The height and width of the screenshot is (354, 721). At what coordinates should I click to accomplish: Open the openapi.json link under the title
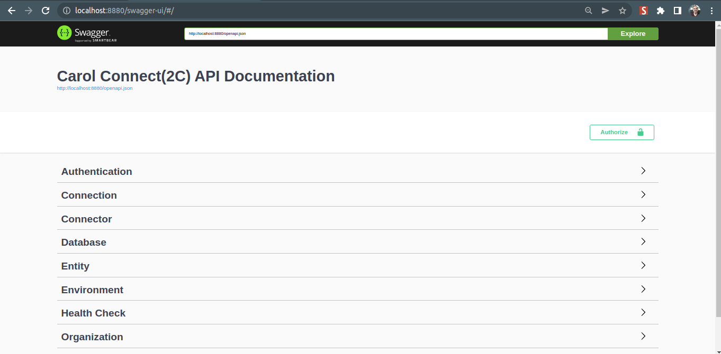95,88
